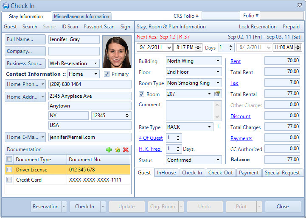Click the Full Name button
Image resolution: width=306 pixels, height=218 pixels.
click(x=25, y=39)
